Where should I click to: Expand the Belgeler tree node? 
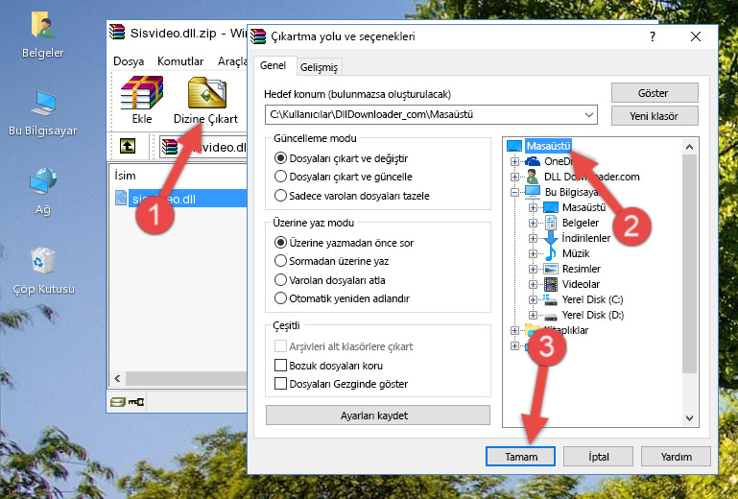click(x=533, y=223)
